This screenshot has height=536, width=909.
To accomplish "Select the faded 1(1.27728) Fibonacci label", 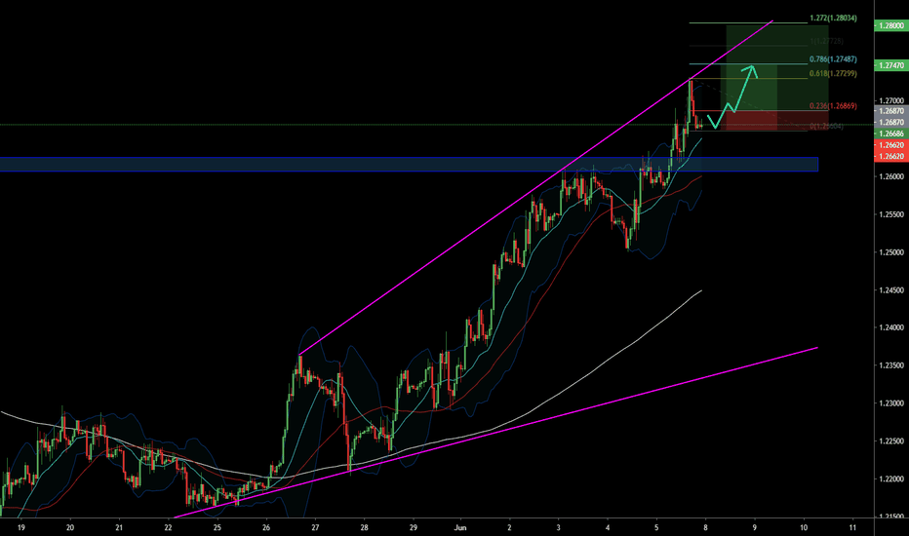I will [827, 41].
